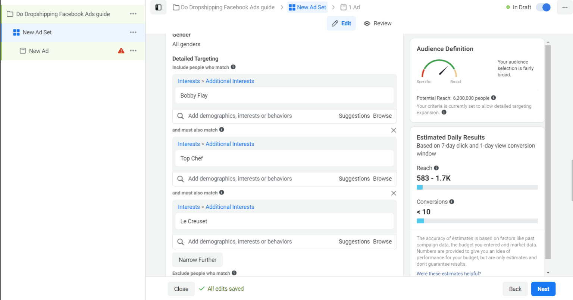Click the Narrow Further button
The width and height of the screenshot is (573, 300).
(197, 260)
